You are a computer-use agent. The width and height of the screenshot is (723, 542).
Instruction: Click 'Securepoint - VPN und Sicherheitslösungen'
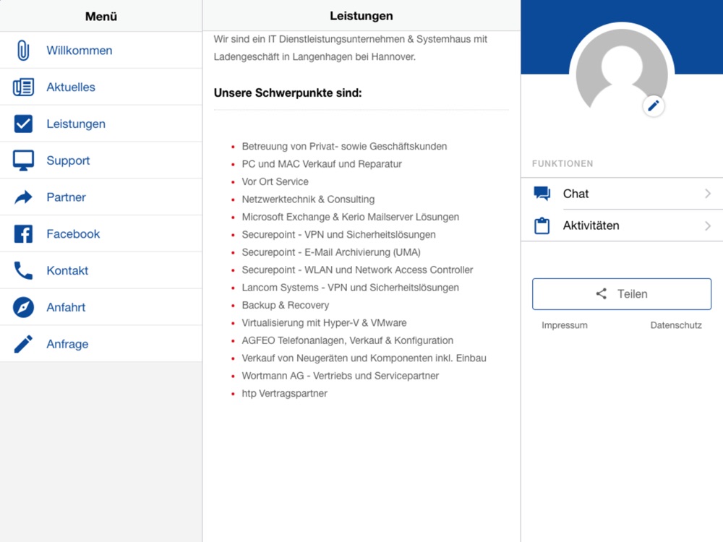click(x=338, y=235)
